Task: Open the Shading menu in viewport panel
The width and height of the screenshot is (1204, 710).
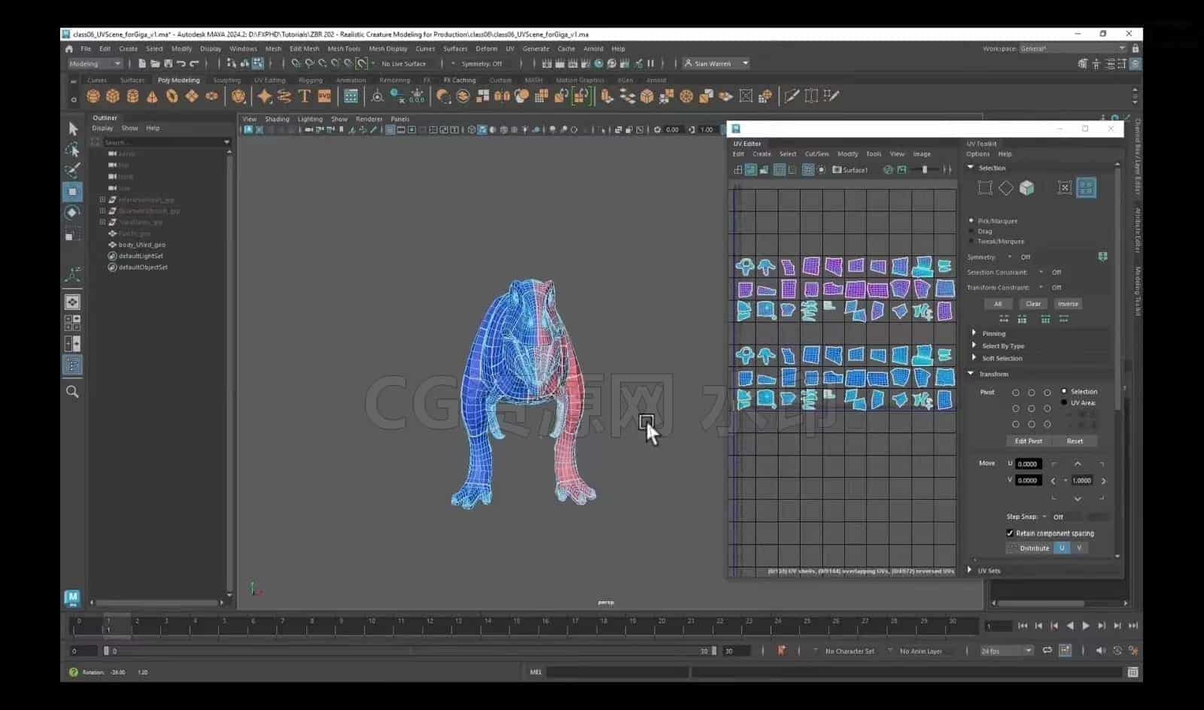Action: coord(277,120)
